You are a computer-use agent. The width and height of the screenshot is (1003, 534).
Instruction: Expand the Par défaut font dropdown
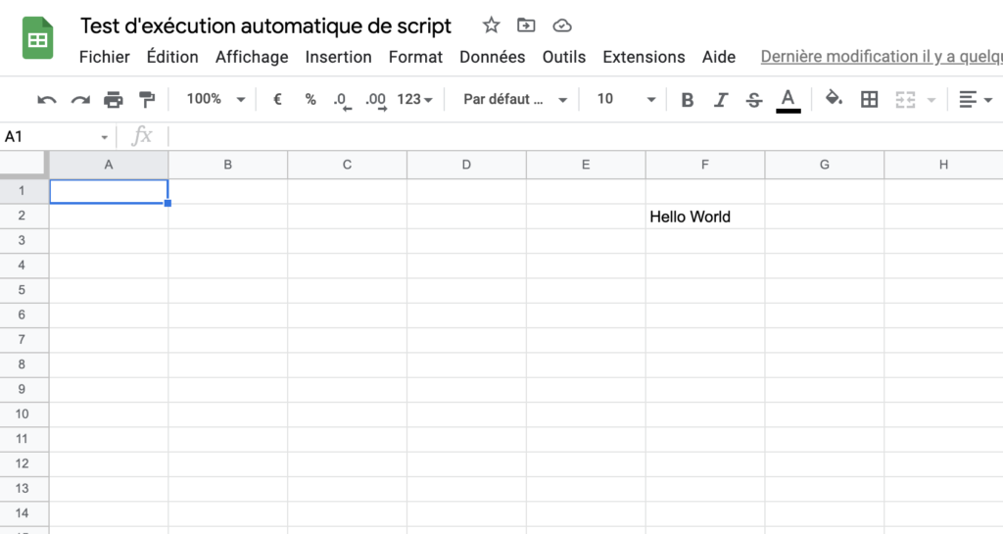[x=515, y=99]
